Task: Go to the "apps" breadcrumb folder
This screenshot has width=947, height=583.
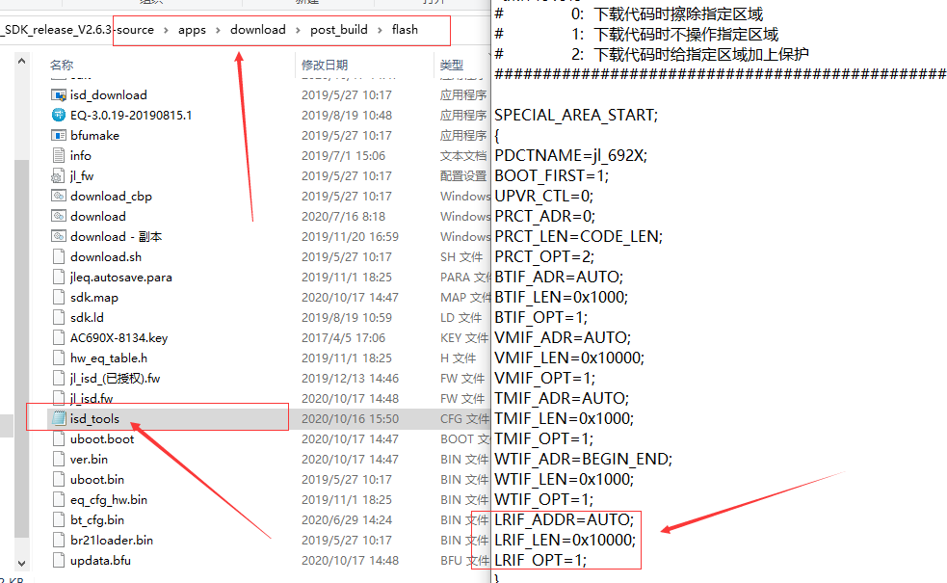Action: 192,30
